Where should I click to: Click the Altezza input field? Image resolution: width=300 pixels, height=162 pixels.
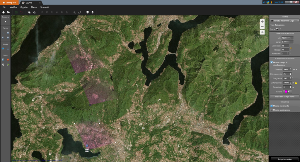tap(285, 50)
